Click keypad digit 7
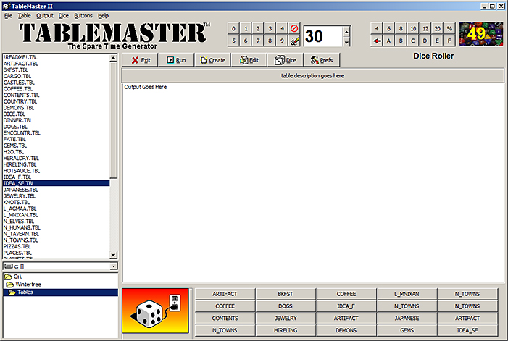Image resolution: width=508 pixels, height=341 pixels. pyautogui.click(x=258, y=41)
